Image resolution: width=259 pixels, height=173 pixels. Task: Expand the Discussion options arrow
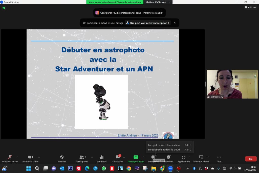[x=124, y=157]
